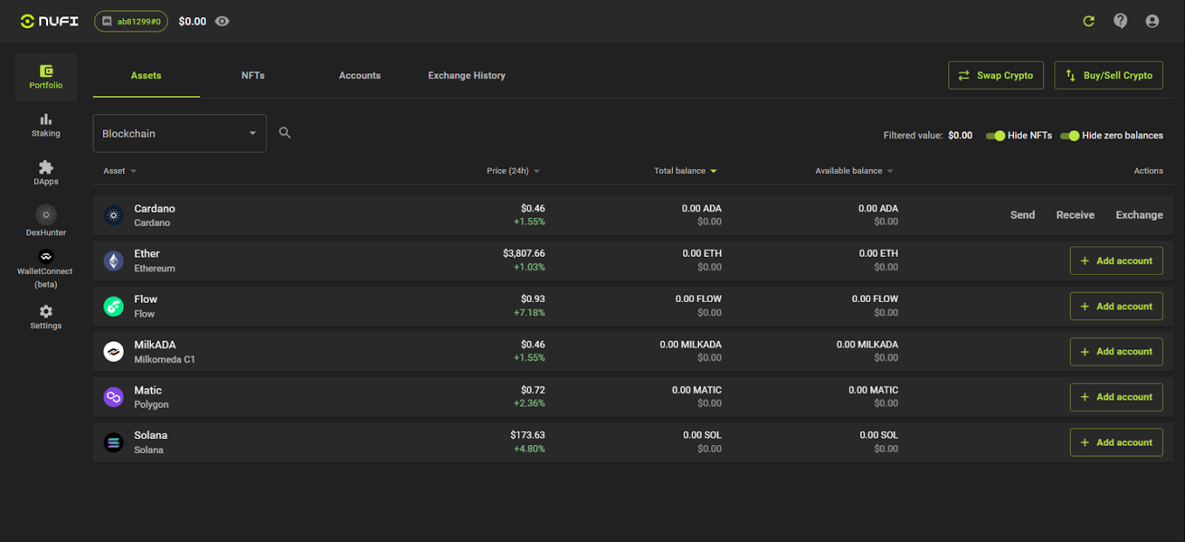This screenshot has height=542, width=1185.
Task: Open Portfolio in the sidebar
Action: coord(46,77)
